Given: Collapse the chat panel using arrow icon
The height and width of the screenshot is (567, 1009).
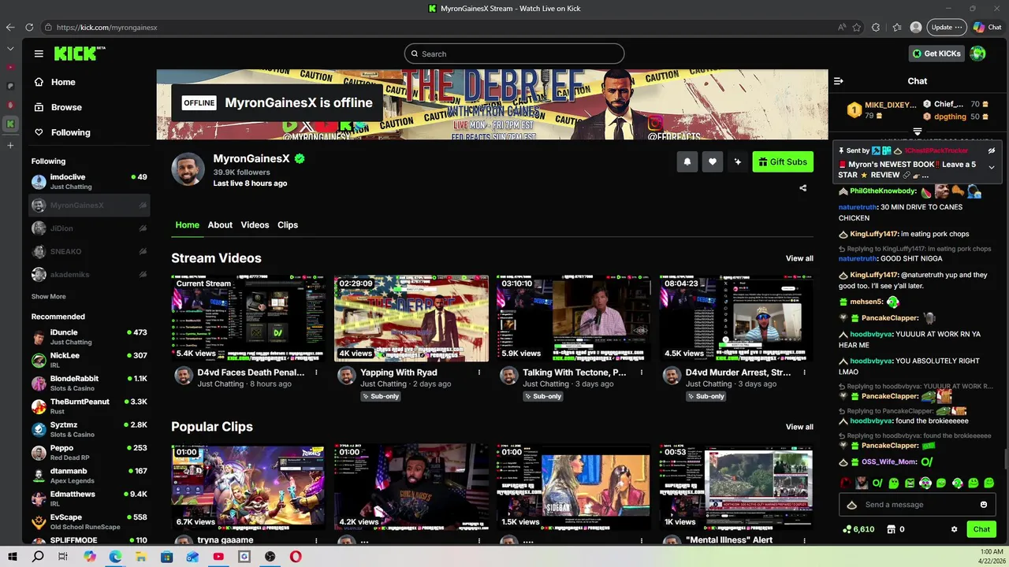Looking at the screenshot, I should click(839, 81).
